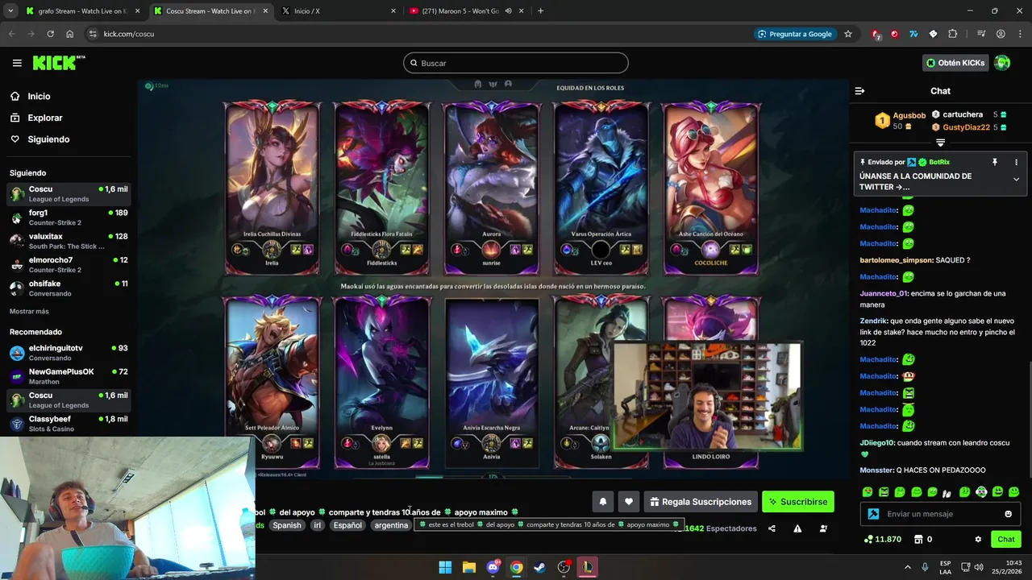
Task: Open the Windows Start menu
Action: 445,567
